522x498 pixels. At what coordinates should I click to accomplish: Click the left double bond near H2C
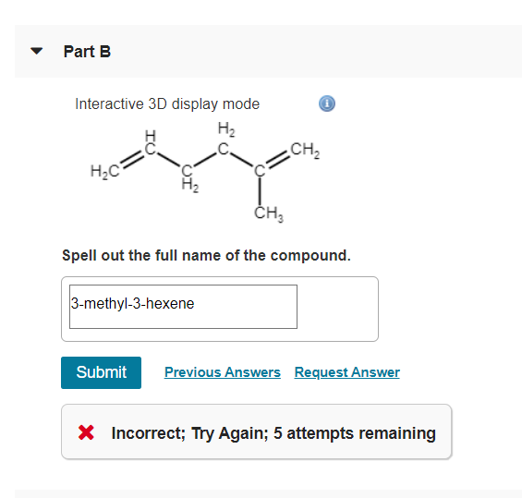point(132,160)
